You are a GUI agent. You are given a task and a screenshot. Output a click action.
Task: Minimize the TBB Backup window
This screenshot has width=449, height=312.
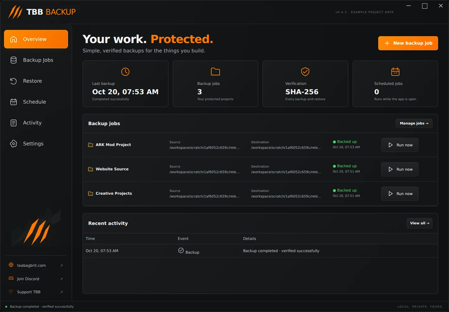[409, 6]
